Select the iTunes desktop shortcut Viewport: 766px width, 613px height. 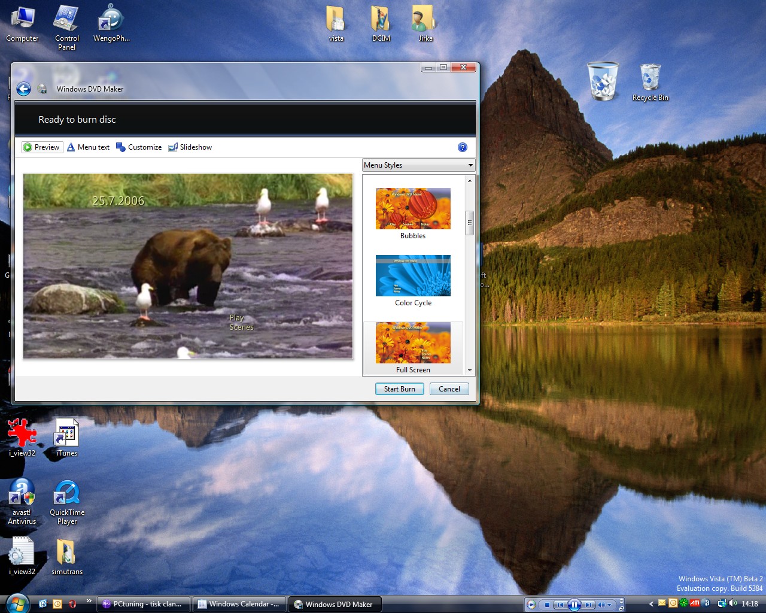[x=66, y=438]
